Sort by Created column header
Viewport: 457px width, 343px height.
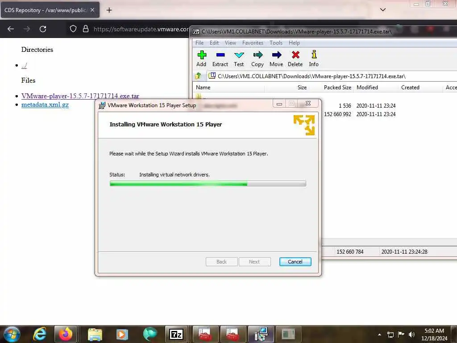coord(420,88)
